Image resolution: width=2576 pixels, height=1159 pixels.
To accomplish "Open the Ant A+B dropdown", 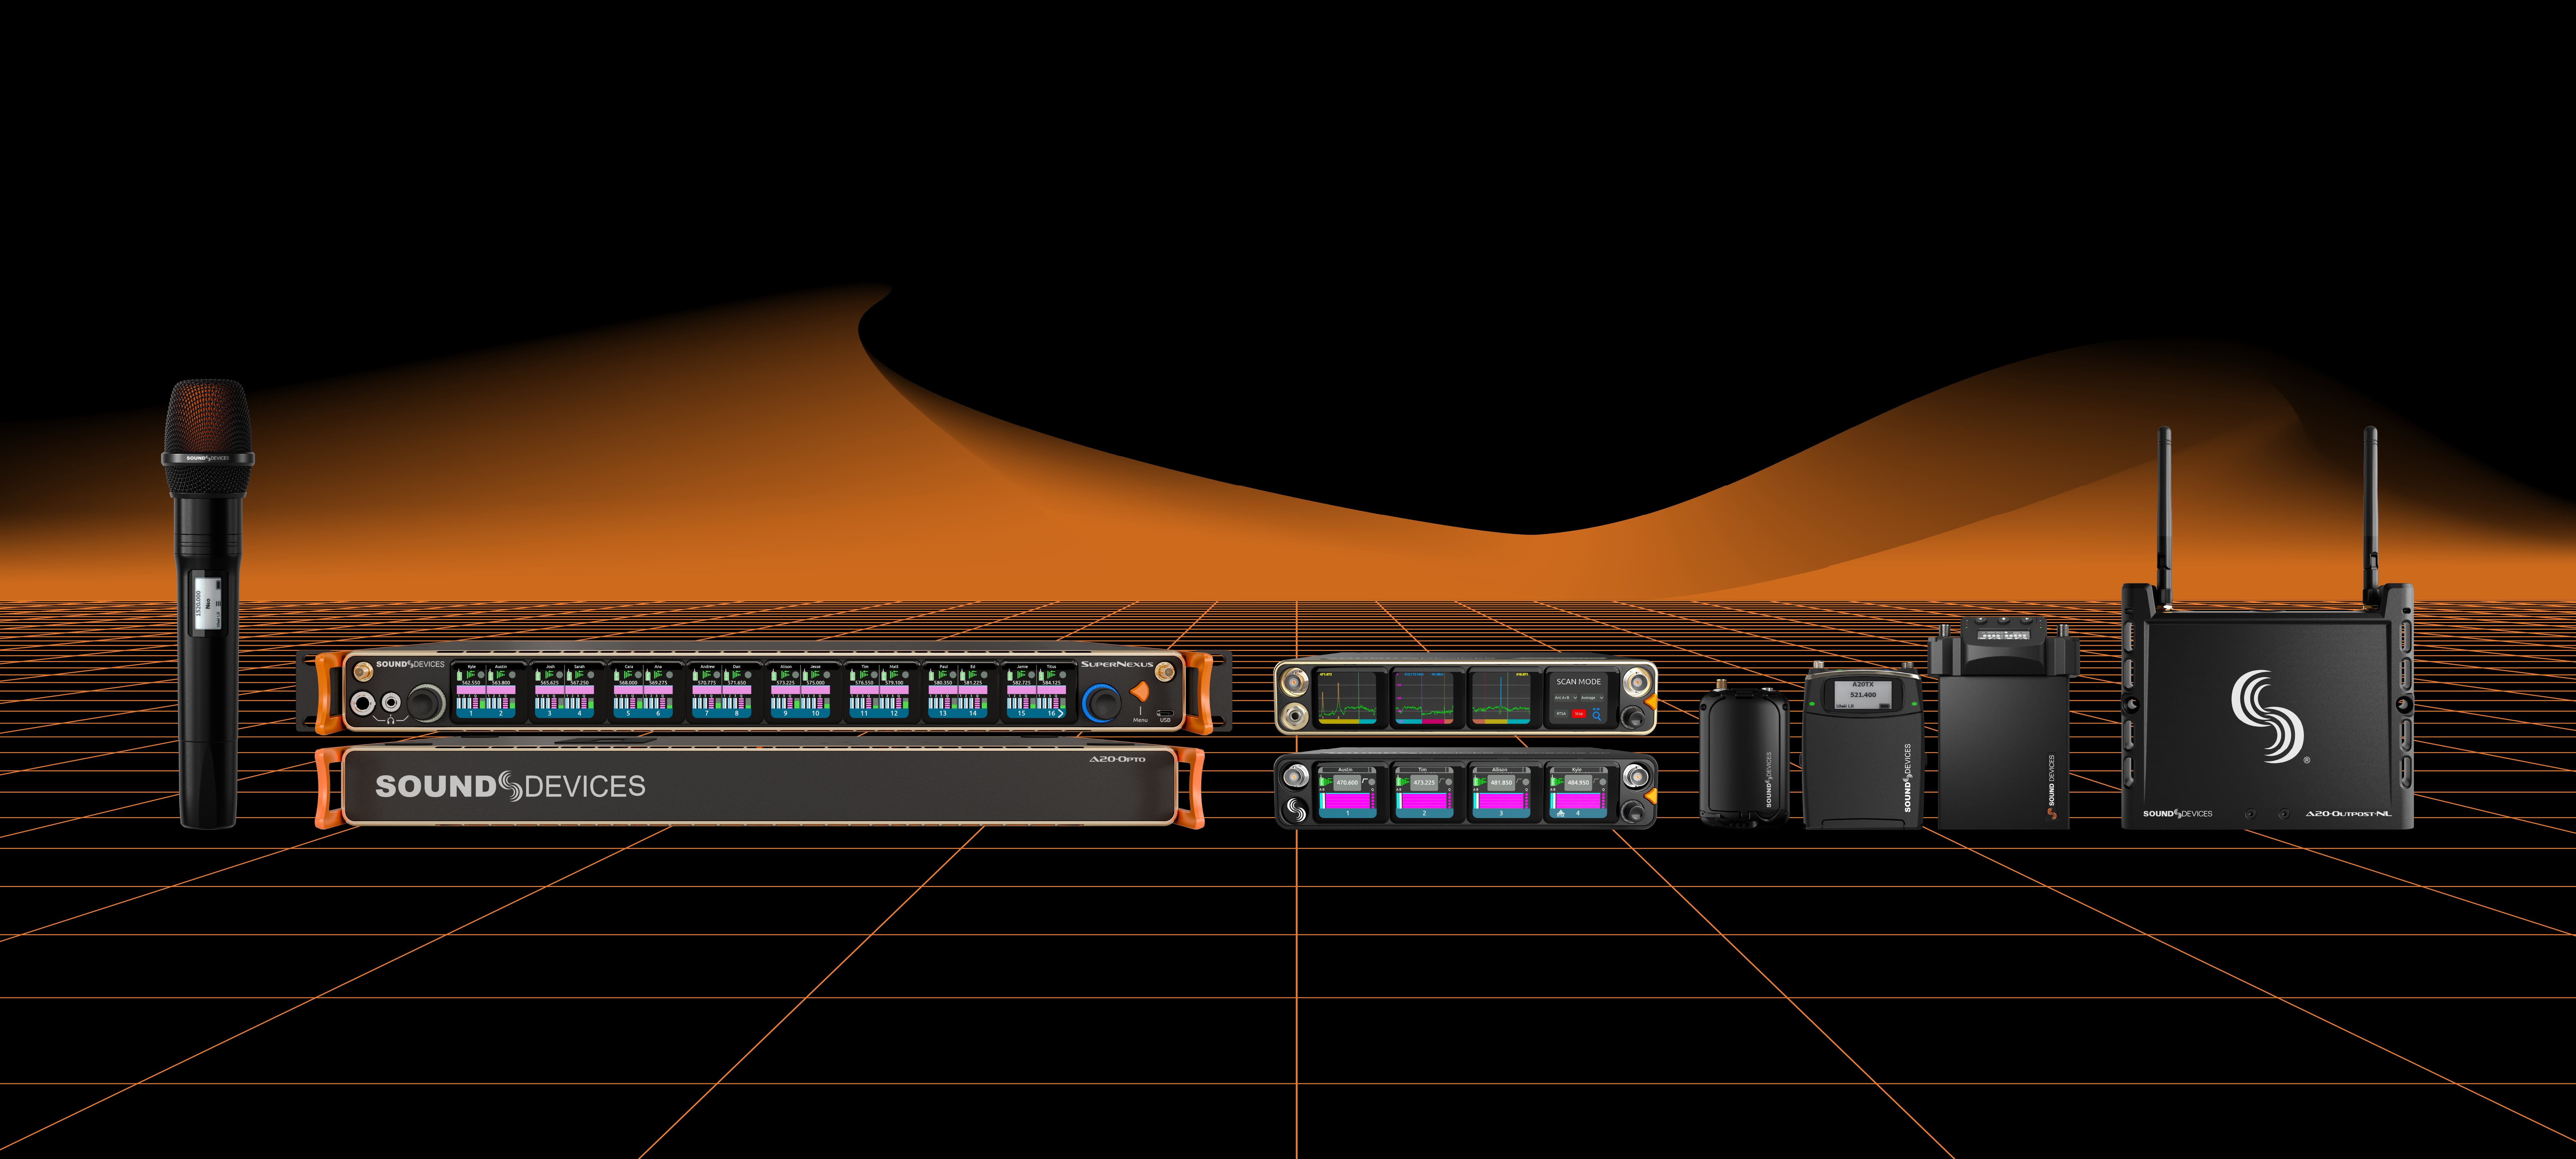I will tap(1566, 698).
